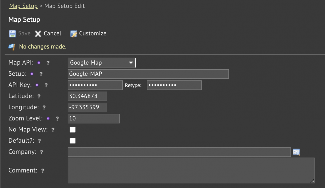This screenshot has height=188, width=325.
Task: Open help for Map API field
Action: 48,63
